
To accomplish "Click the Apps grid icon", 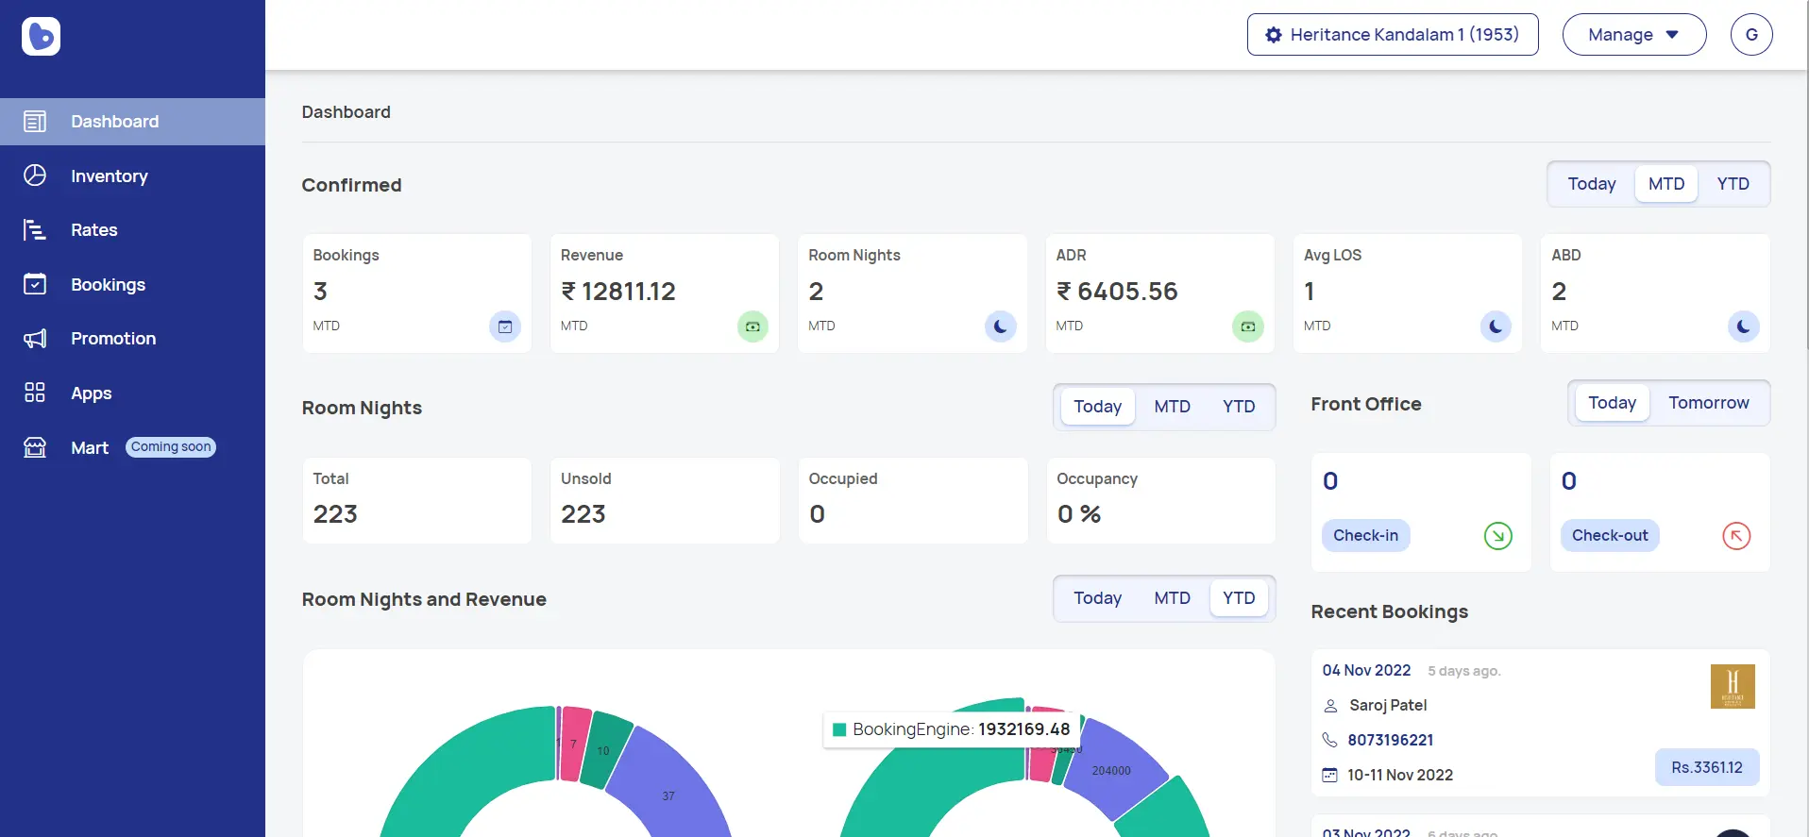I will pos(35,393).
